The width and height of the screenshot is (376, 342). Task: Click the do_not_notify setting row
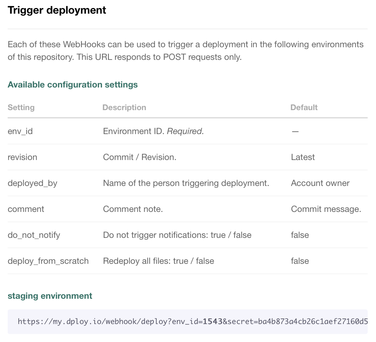[x=34, y=235]
